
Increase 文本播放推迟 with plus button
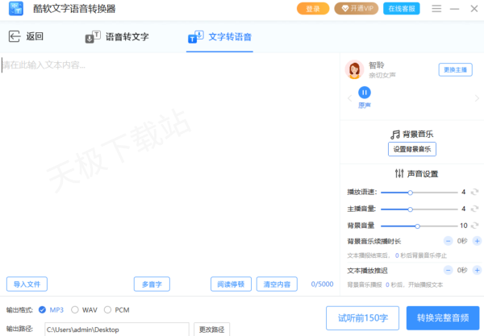pos(477,271)
